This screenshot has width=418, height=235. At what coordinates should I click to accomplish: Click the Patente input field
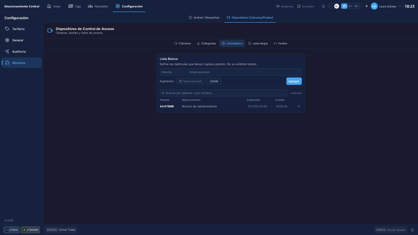(x=173, y=72)
